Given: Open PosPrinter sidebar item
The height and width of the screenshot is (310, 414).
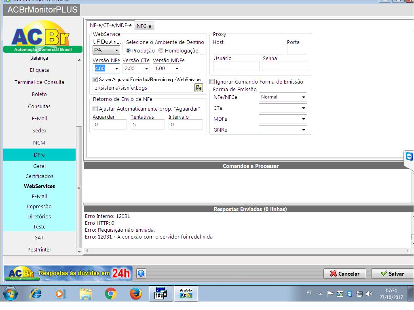Looking at the screenshot, I should point(39,249).
